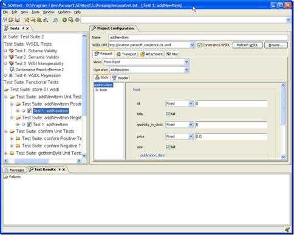Click the toolbar icon just left of the magnifier
The image size is (294, 235).
point(46,20)
